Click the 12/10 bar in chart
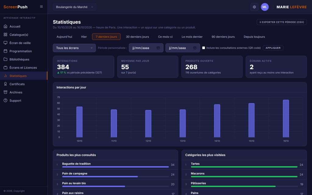The height and width of the screenshot is (195, 312). (x=148, y=124)
